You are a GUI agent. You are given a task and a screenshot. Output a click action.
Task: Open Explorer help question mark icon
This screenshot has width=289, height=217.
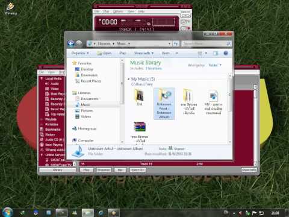coord(226,53)
